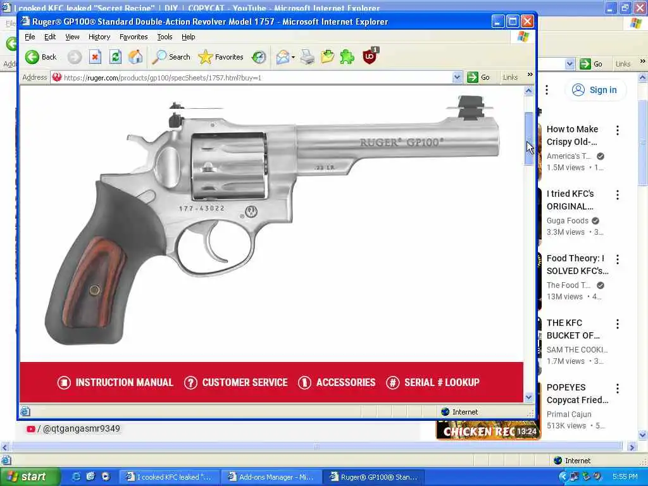Open the CUSTOMER SERVICE link

tap(236, 382)
